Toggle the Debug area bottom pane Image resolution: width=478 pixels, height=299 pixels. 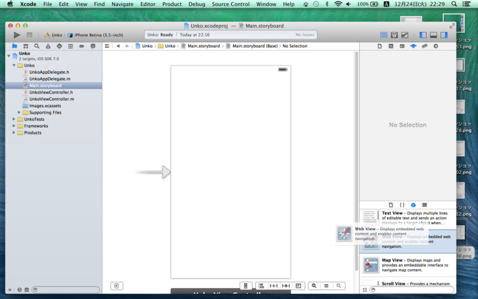(434, 35)
